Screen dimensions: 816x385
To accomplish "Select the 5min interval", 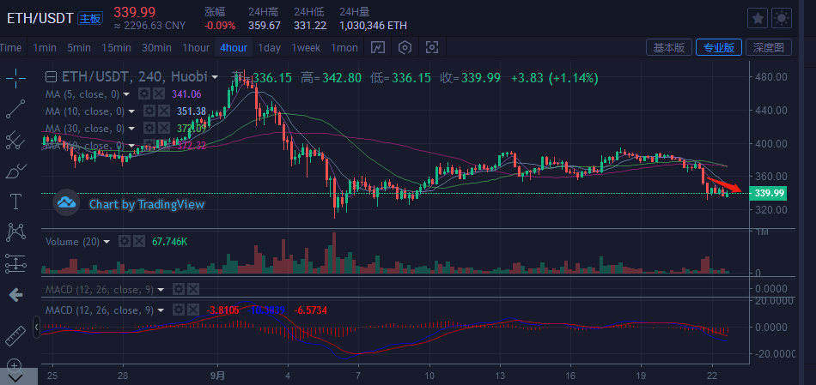I will tap(78, 48).
